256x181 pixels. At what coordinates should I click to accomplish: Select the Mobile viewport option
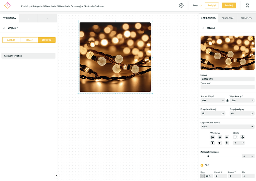[x=11, y=40]
